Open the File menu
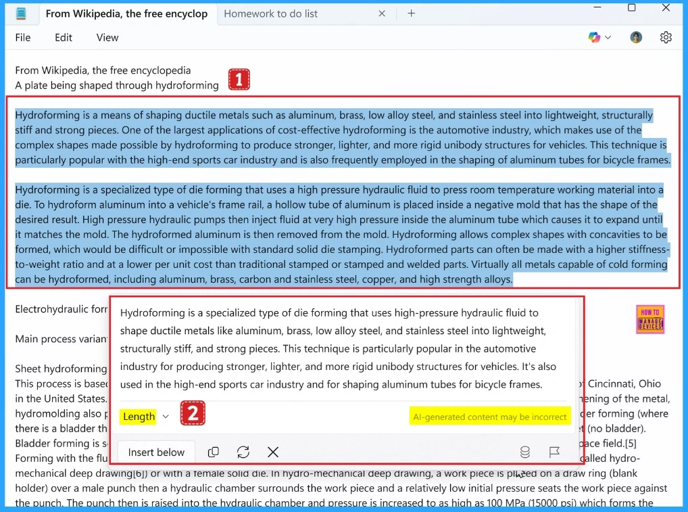Viewport: 688px width, 512px height. tap(23, 38)
